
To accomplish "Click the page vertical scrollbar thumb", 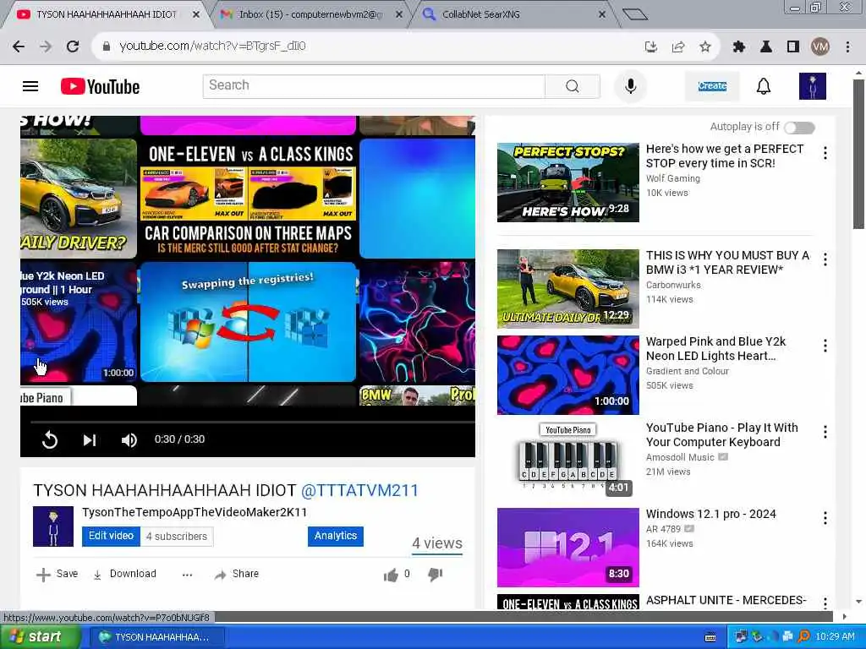I will pos(858,154).
